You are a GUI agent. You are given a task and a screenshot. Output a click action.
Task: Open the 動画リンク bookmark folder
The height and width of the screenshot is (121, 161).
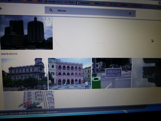tap(98, 4)
